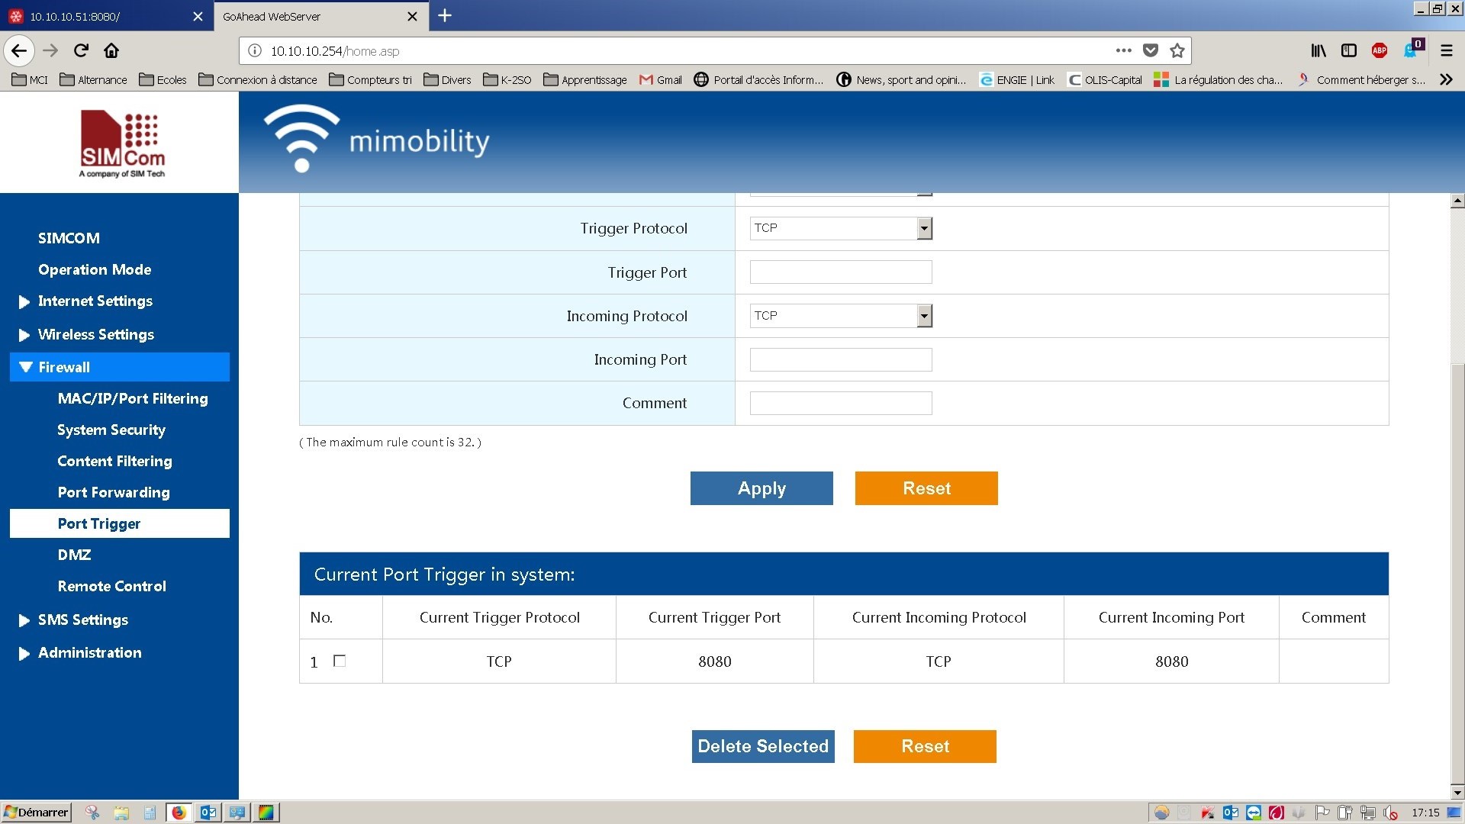Viewport: 1465px width, 824px height.
Task: Open the Firefox hamburger menu
Action: pyautogui.click(x=1446, y=51)
